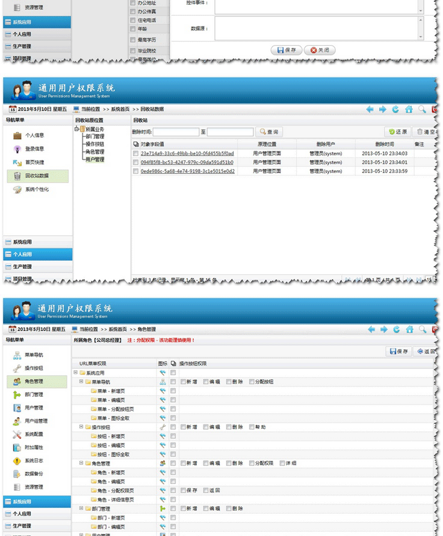This screenshot has width=443, height=536.
Task: Expand 个人应用 accordion on role management (角色管理) screen
Action: (37, 514)
